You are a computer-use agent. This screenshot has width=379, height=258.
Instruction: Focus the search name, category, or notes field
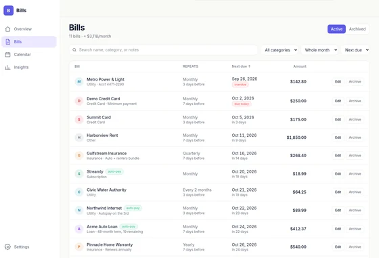tap(163, 50)
